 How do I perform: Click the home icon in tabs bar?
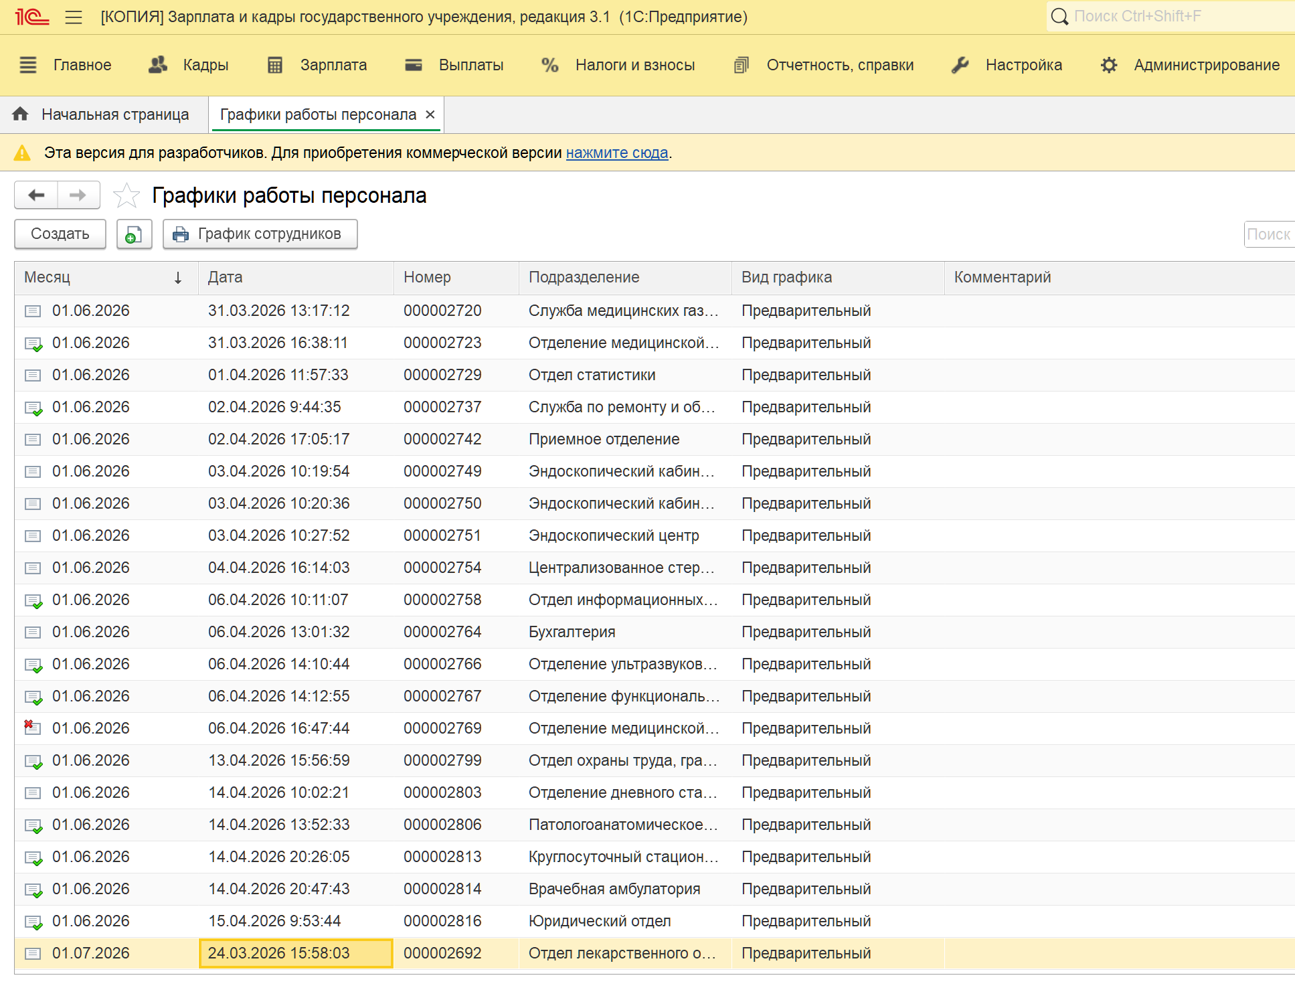point(21,114)
